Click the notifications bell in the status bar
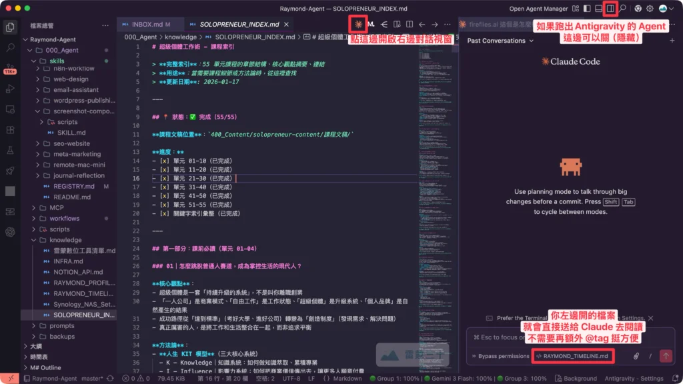683x384 pixels. click(x=676, y=378)
